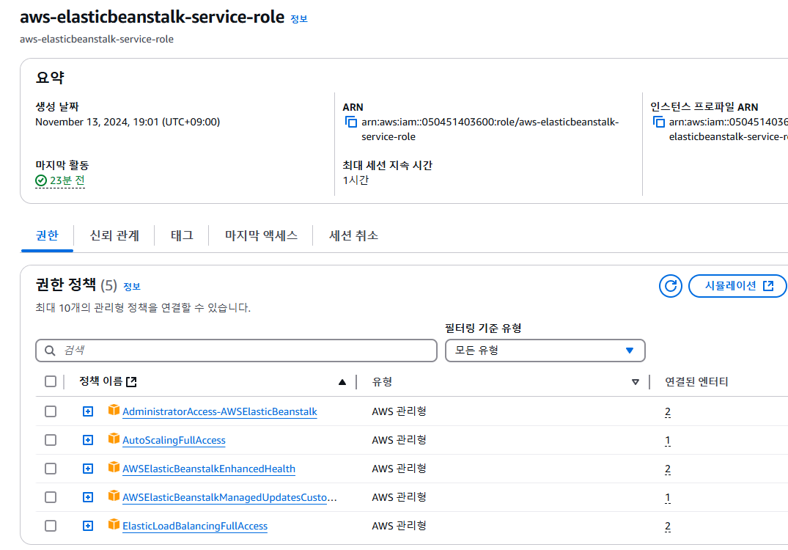Sort by the 유형 column arrow
The image size is (788, 550).
[x=636, y=382]
